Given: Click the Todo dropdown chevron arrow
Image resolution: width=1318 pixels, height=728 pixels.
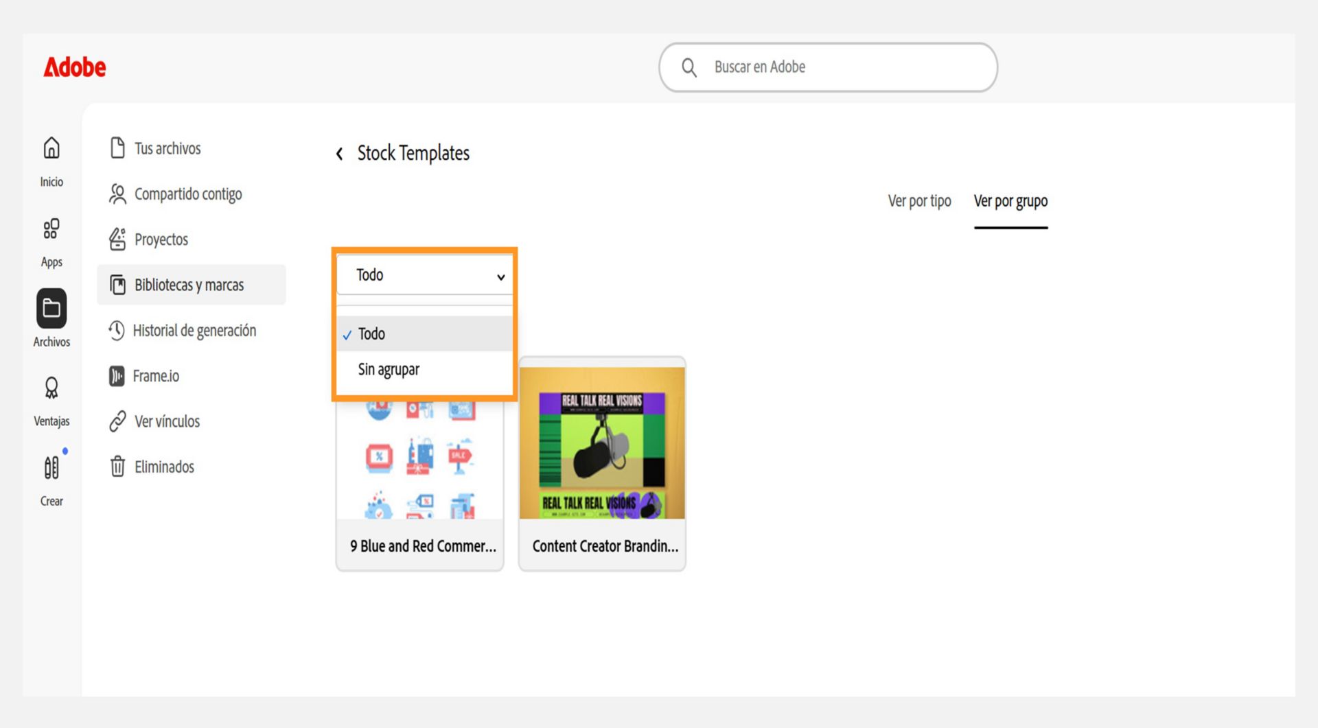Looking at the screenshot, I should (501, 277).
